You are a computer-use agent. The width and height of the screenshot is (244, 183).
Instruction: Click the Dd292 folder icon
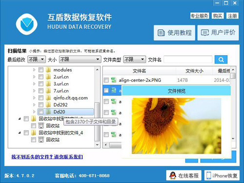[48, 105]
